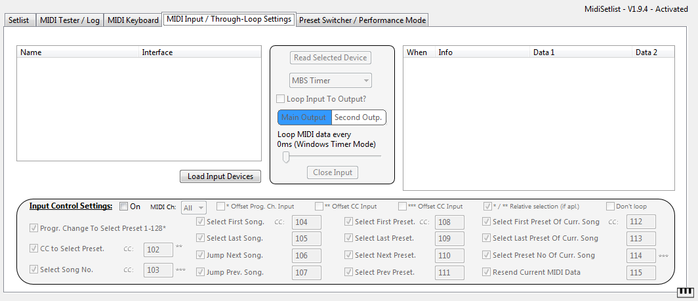Open the MBS Timer dropdown
This screenshot has height=301, width=698.
tap(331, 81)
